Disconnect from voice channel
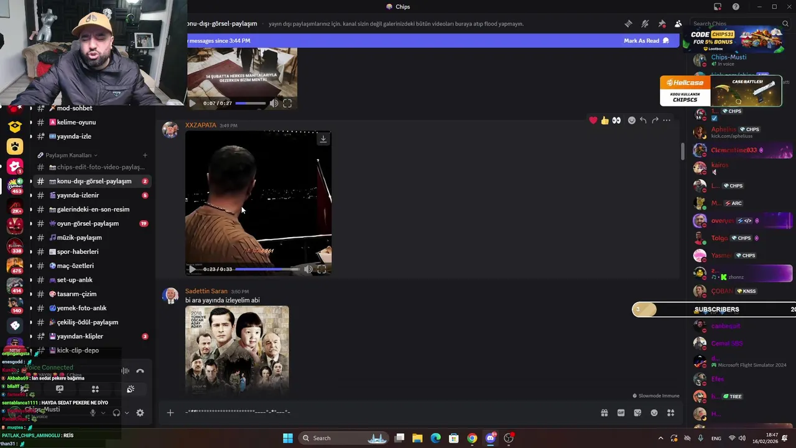Image resolution: width=796 pixels, height=448 pixels. 140,371
